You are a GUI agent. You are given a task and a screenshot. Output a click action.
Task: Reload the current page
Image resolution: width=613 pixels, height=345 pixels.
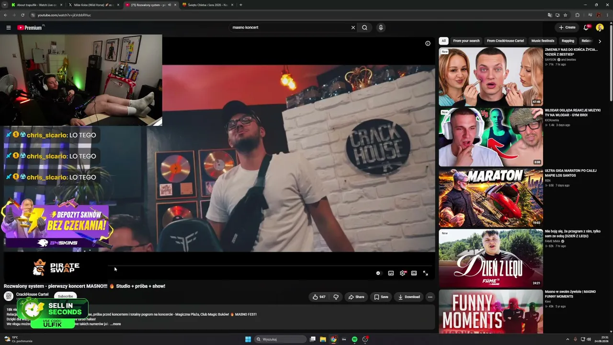pos(23,15)
